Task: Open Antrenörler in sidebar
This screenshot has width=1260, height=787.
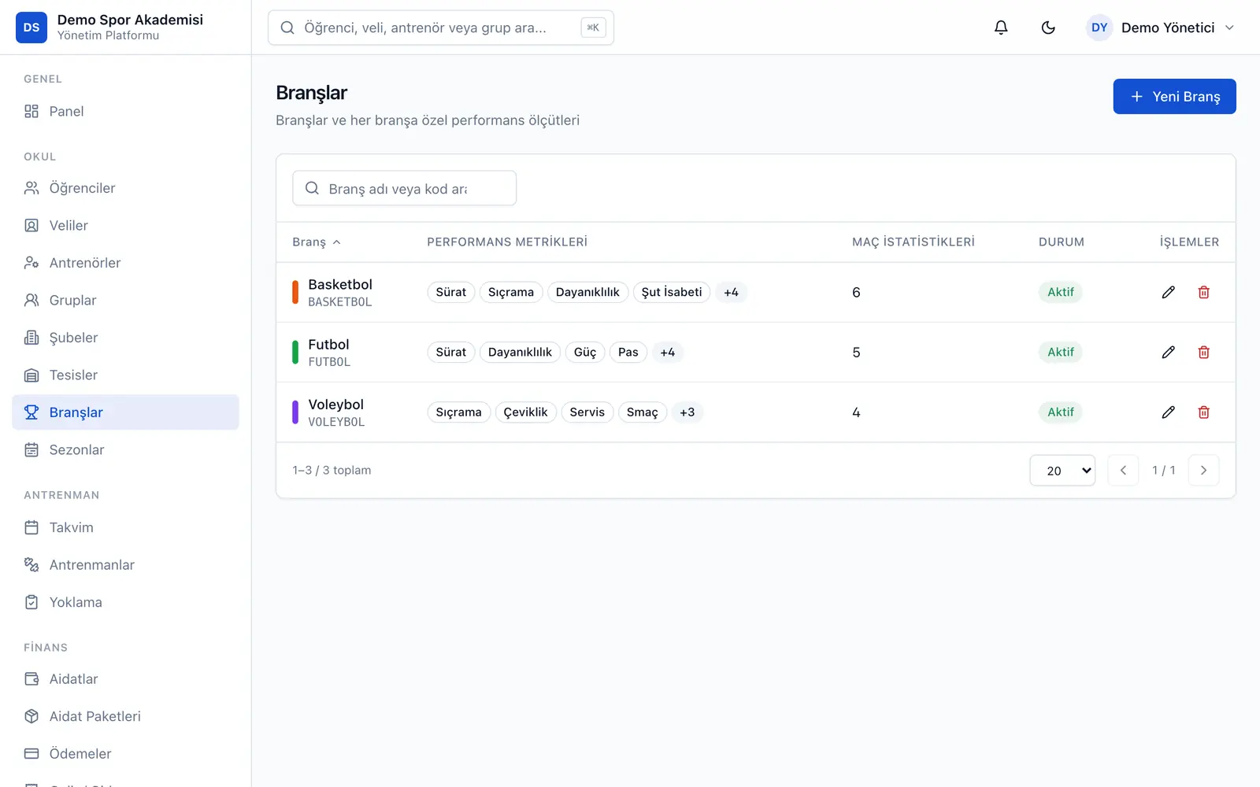Action: (x=125, y=263)
